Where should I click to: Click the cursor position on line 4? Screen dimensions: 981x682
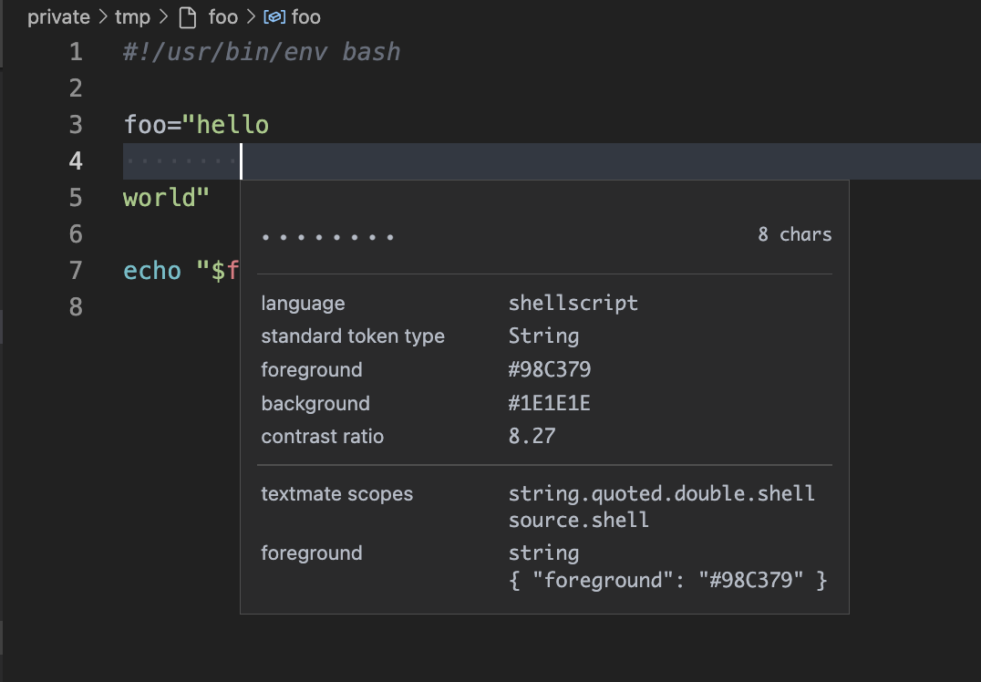pyautogui.click(x=241, y=160)
